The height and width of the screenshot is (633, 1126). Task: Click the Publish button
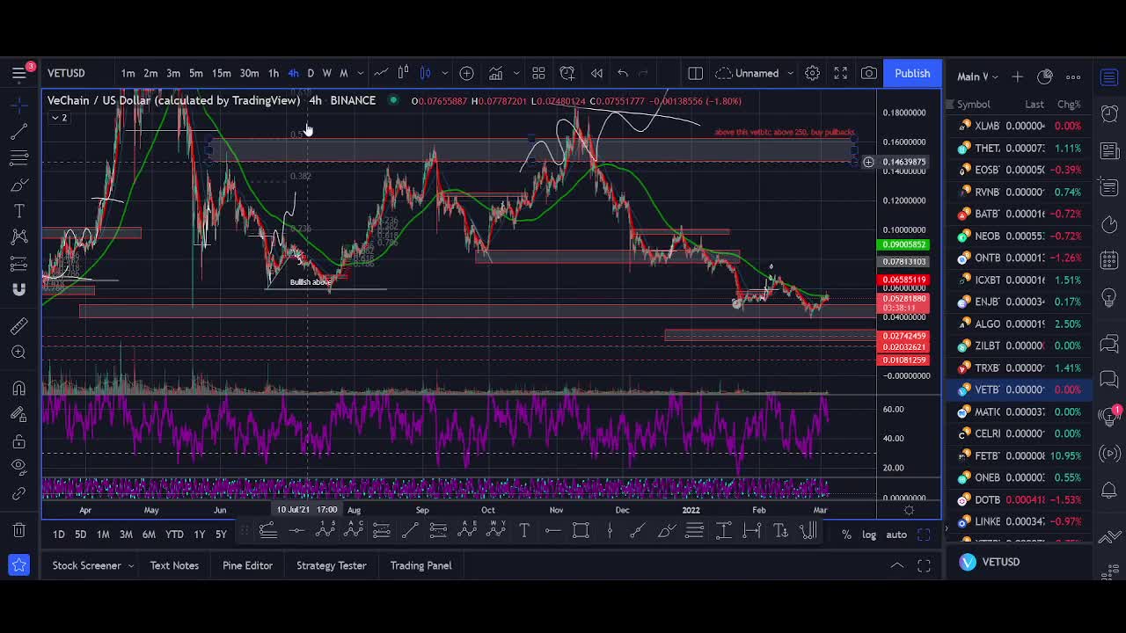[912, 73]
